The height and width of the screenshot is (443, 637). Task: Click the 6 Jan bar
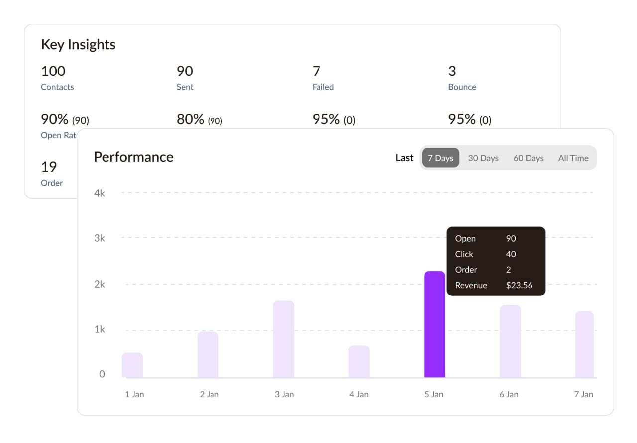coord(510,342)
